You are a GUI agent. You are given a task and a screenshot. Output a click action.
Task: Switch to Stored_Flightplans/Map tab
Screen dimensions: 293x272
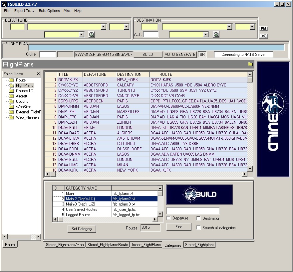[x=65, y=245]
